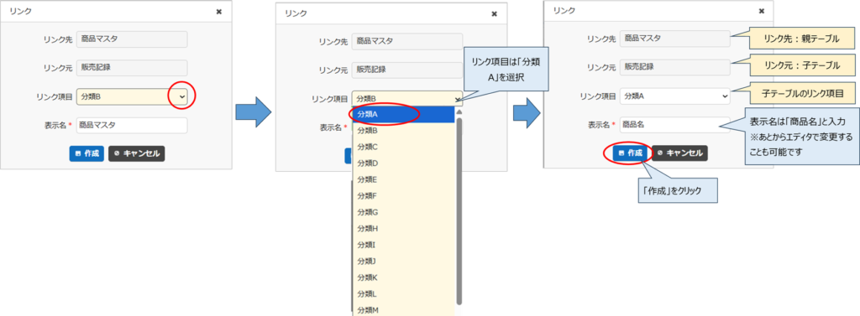Choose 分類H in the dropdown list
The width and height of the screenshot is (860, 316).
(x=404, y=228)
